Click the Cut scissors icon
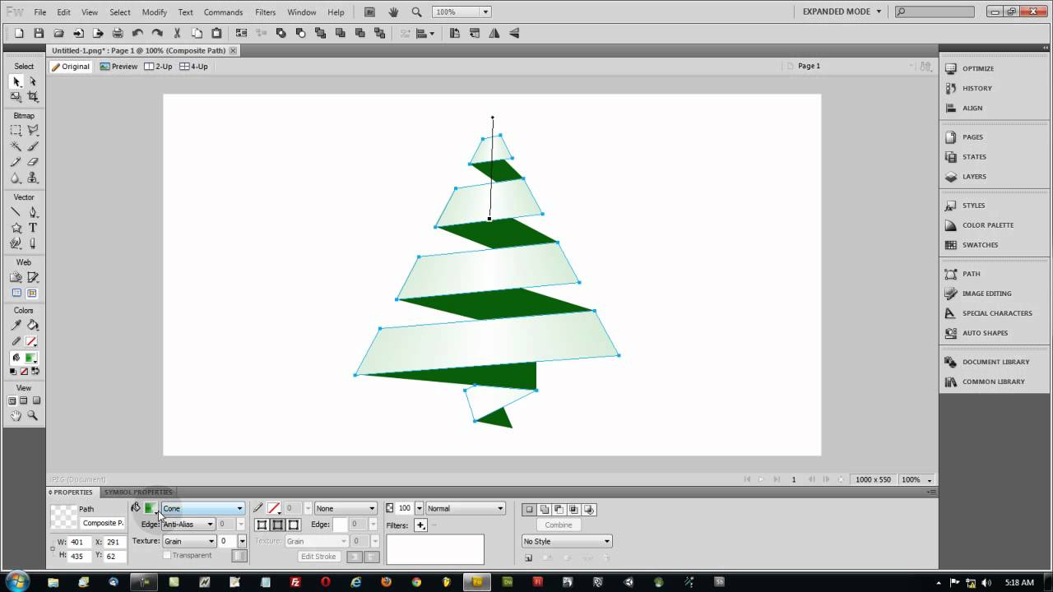Viewport: 1053px width, 592px height. tap(177, 33)
